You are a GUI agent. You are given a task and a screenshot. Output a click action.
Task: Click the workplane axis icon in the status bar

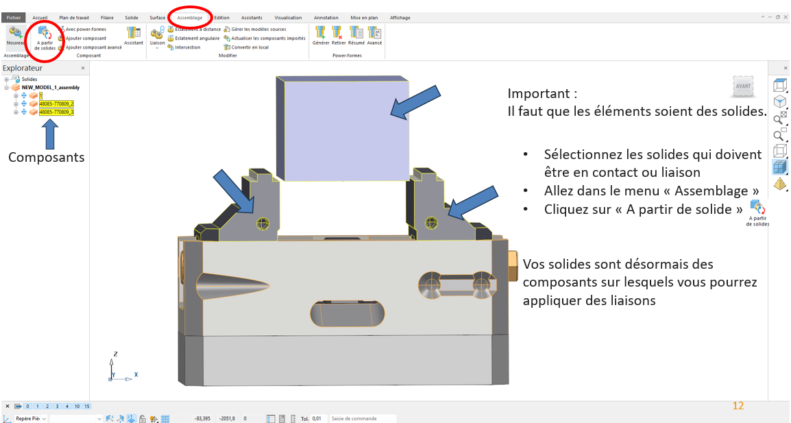(7, 418)
